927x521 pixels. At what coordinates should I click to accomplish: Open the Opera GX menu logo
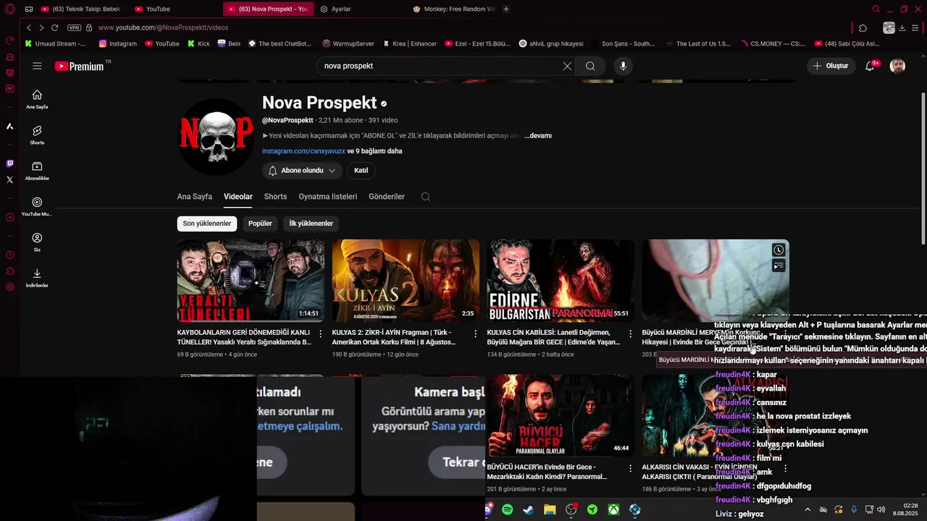coord(10,9)
